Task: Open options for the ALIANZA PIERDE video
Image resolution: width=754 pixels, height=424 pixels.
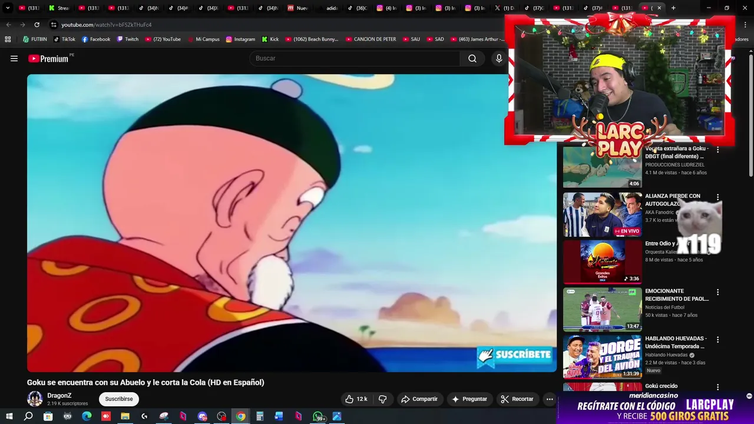Action: click(717, 197)
